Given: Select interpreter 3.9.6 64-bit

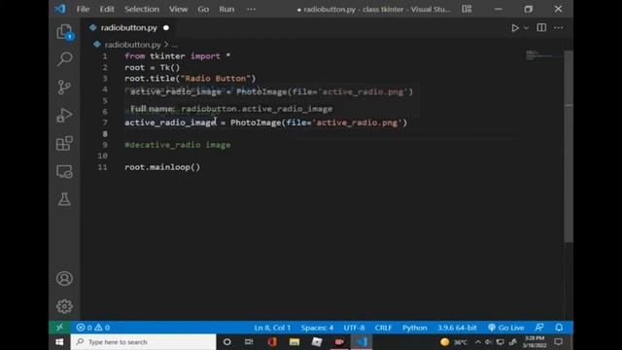Looking at the screenshot, I should (457, 328).
